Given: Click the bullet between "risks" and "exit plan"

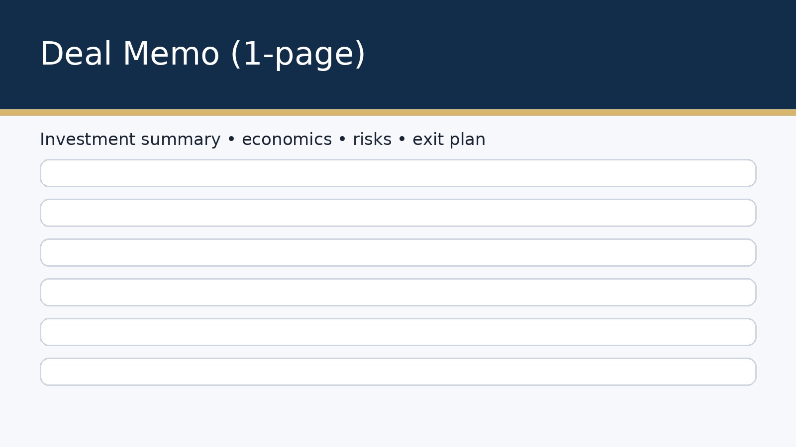Looking at the screenshot, I should [x=402, y=140].
